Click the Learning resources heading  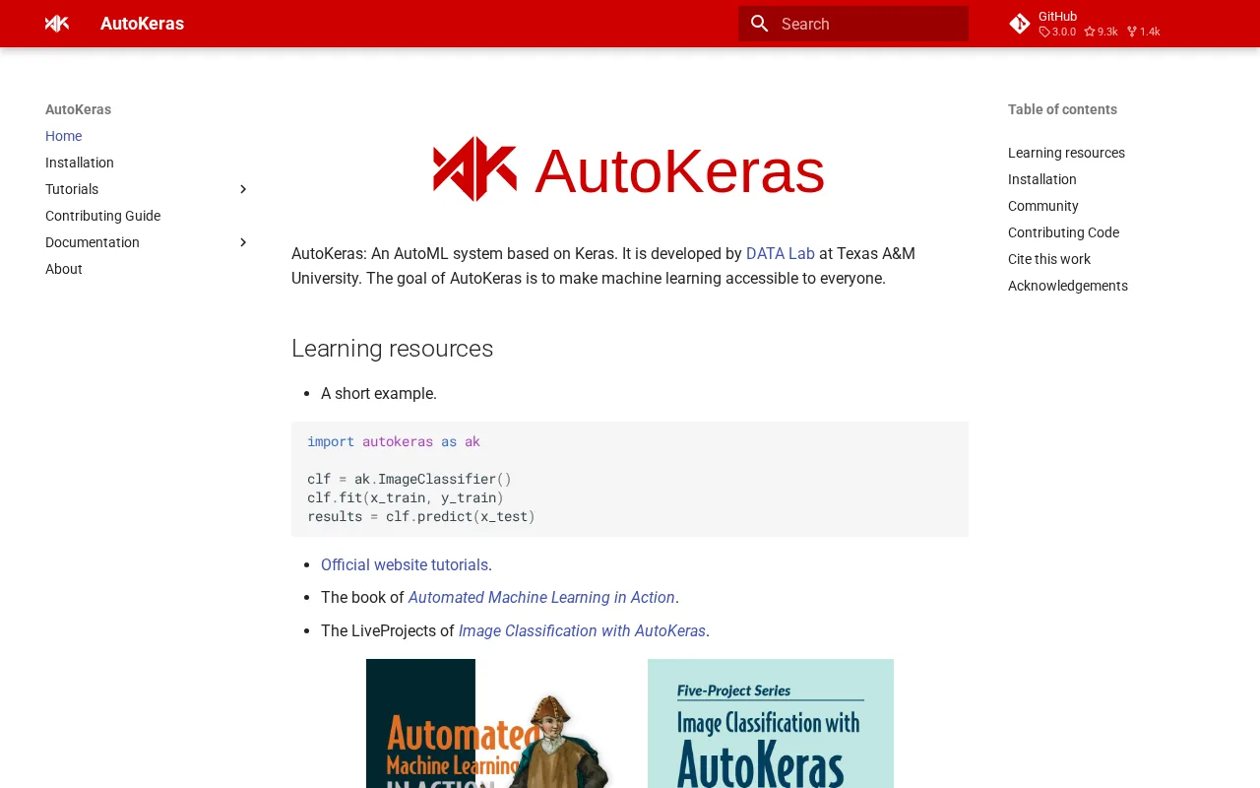(393, 349)
